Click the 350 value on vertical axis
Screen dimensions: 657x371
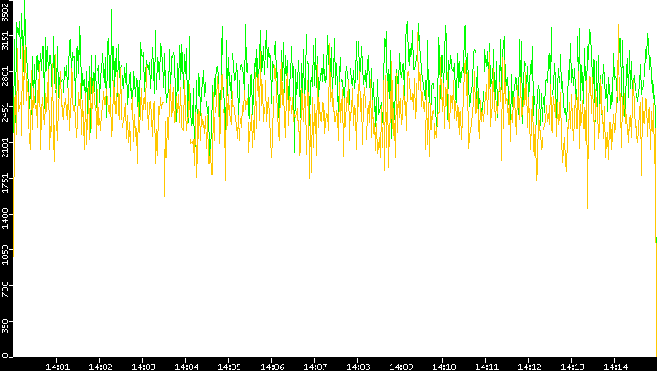[4, 325]
